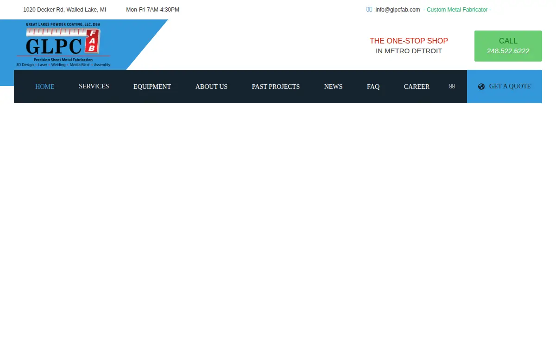Call 248.522.6222 using the green button
556x347 pixels.
coord(508,46)
